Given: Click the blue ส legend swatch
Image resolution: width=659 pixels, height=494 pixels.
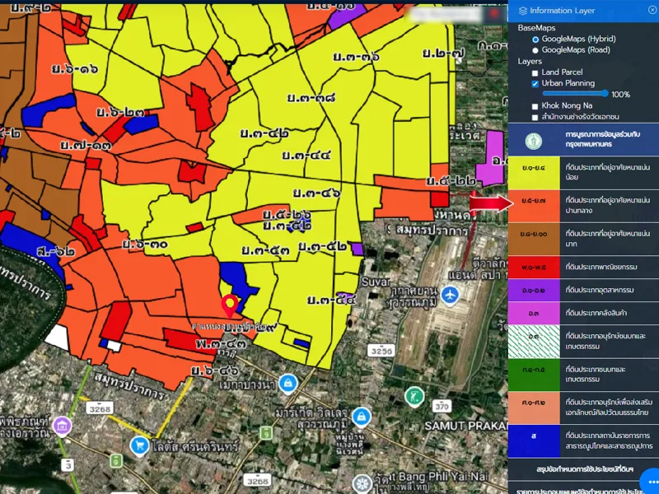Looking at the screenshot, I should click(533, 436).
